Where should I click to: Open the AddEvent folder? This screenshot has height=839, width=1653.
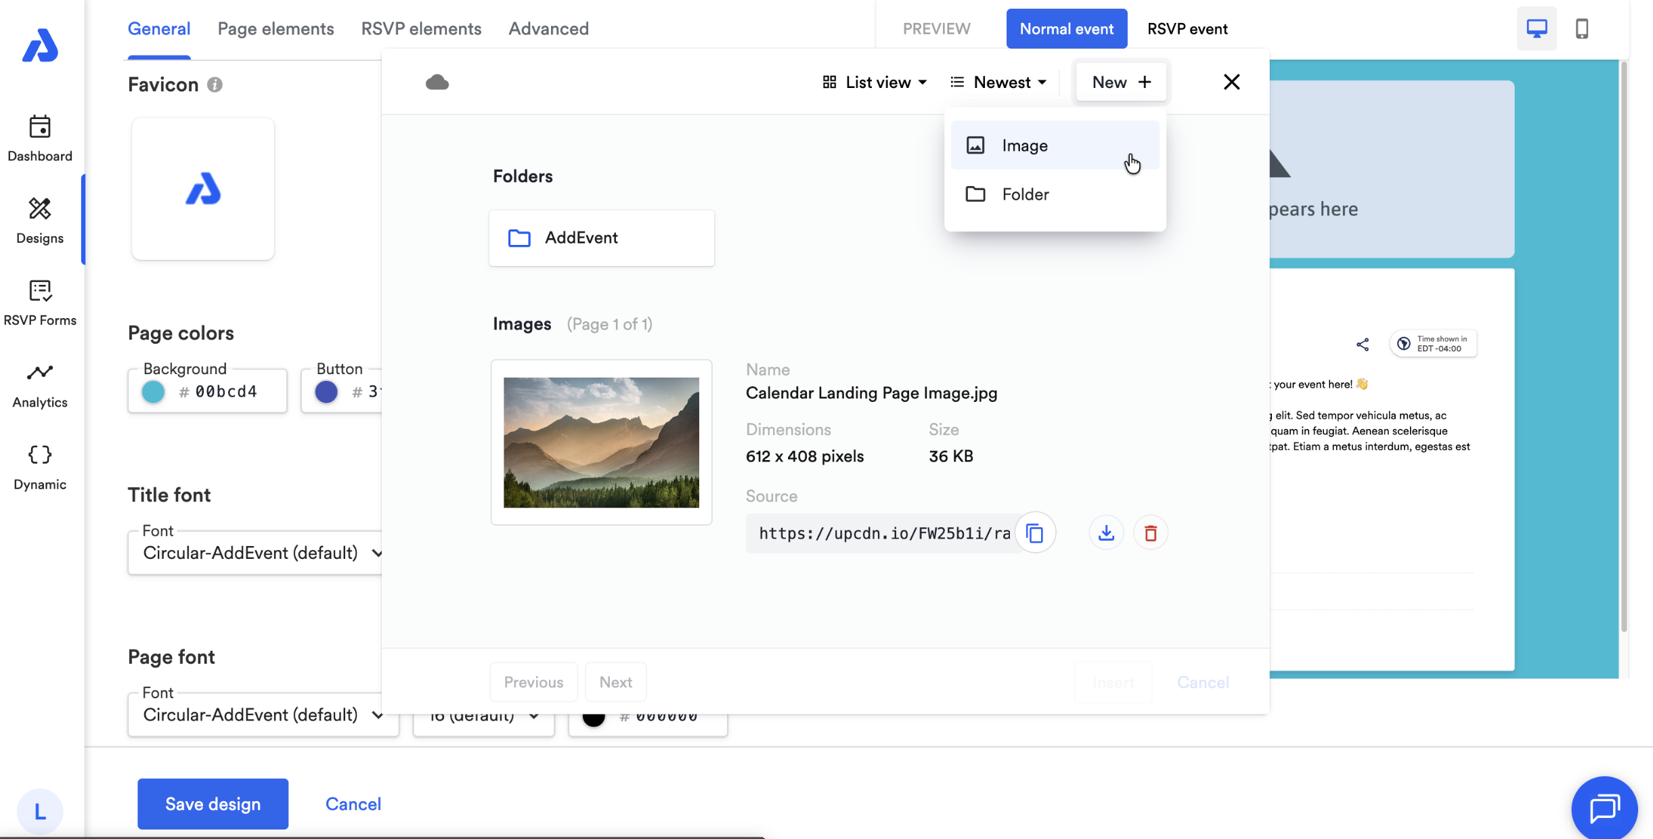pyautogui.click(x=601, y=238)
